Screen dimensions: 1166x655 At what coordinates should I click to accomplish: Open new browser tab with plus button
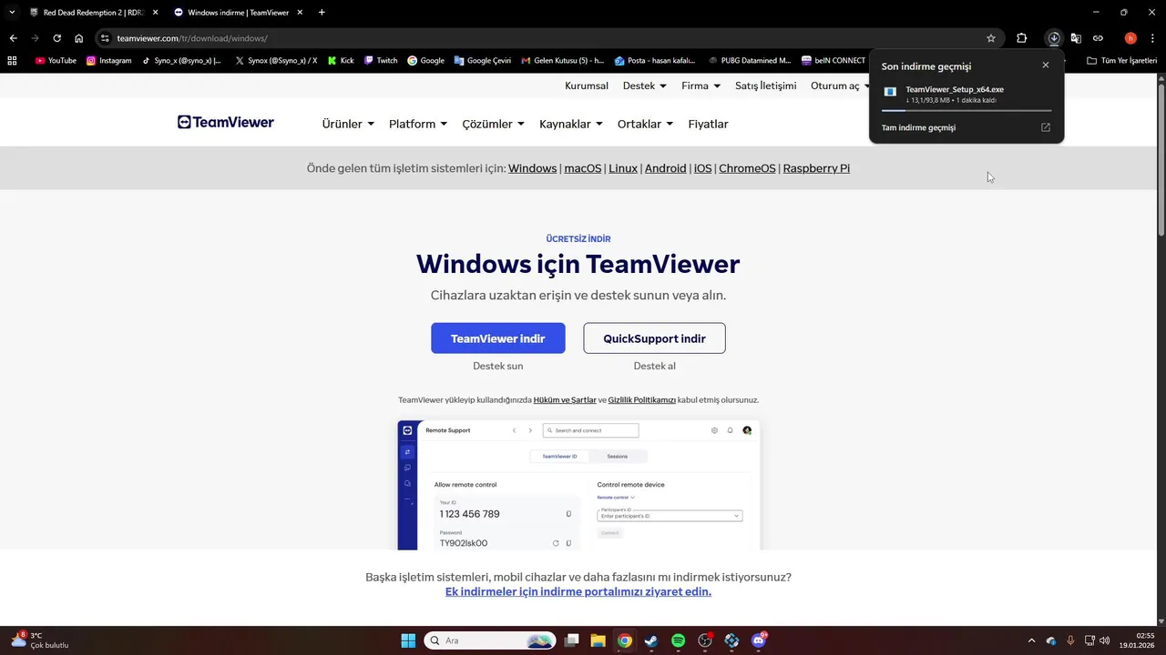322,13
